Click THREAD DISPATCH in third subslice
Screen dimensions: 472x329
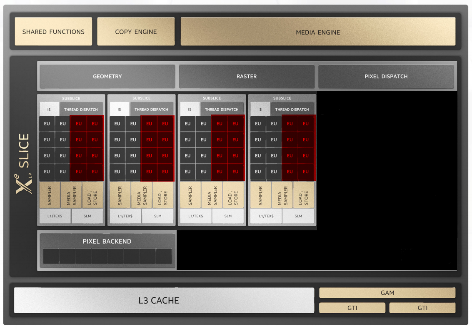pos(222,109)
